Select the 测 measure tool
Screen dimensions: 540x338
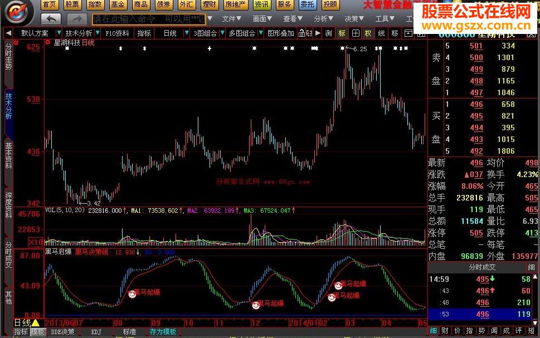(x=329, y=33)
